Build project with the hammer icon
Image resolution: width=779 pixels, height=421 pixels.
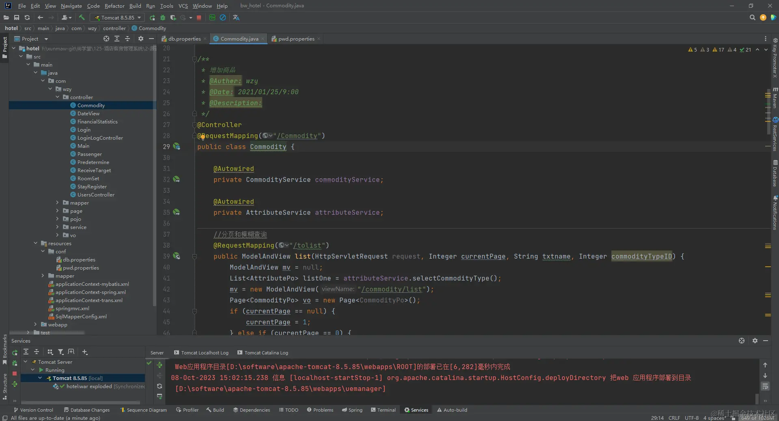82,17
